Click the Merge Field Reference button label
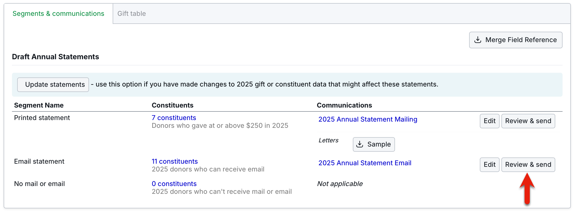 [521, 40]
